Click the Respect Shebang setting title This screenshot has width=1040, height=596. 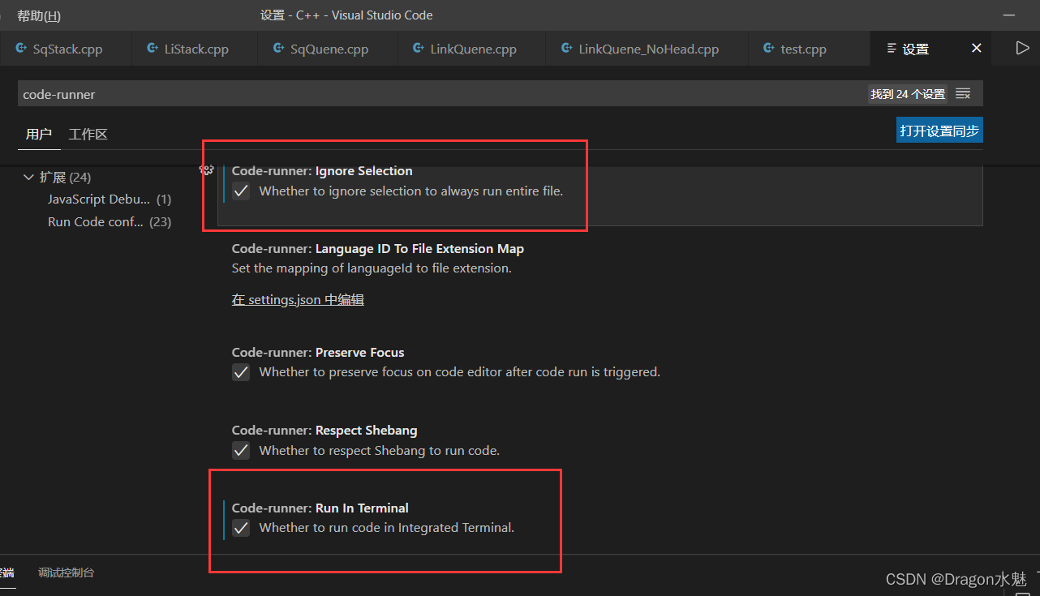click(324, 431)
